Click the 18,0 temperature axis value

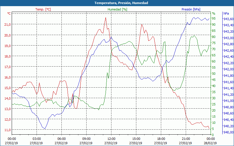[8, 56]
